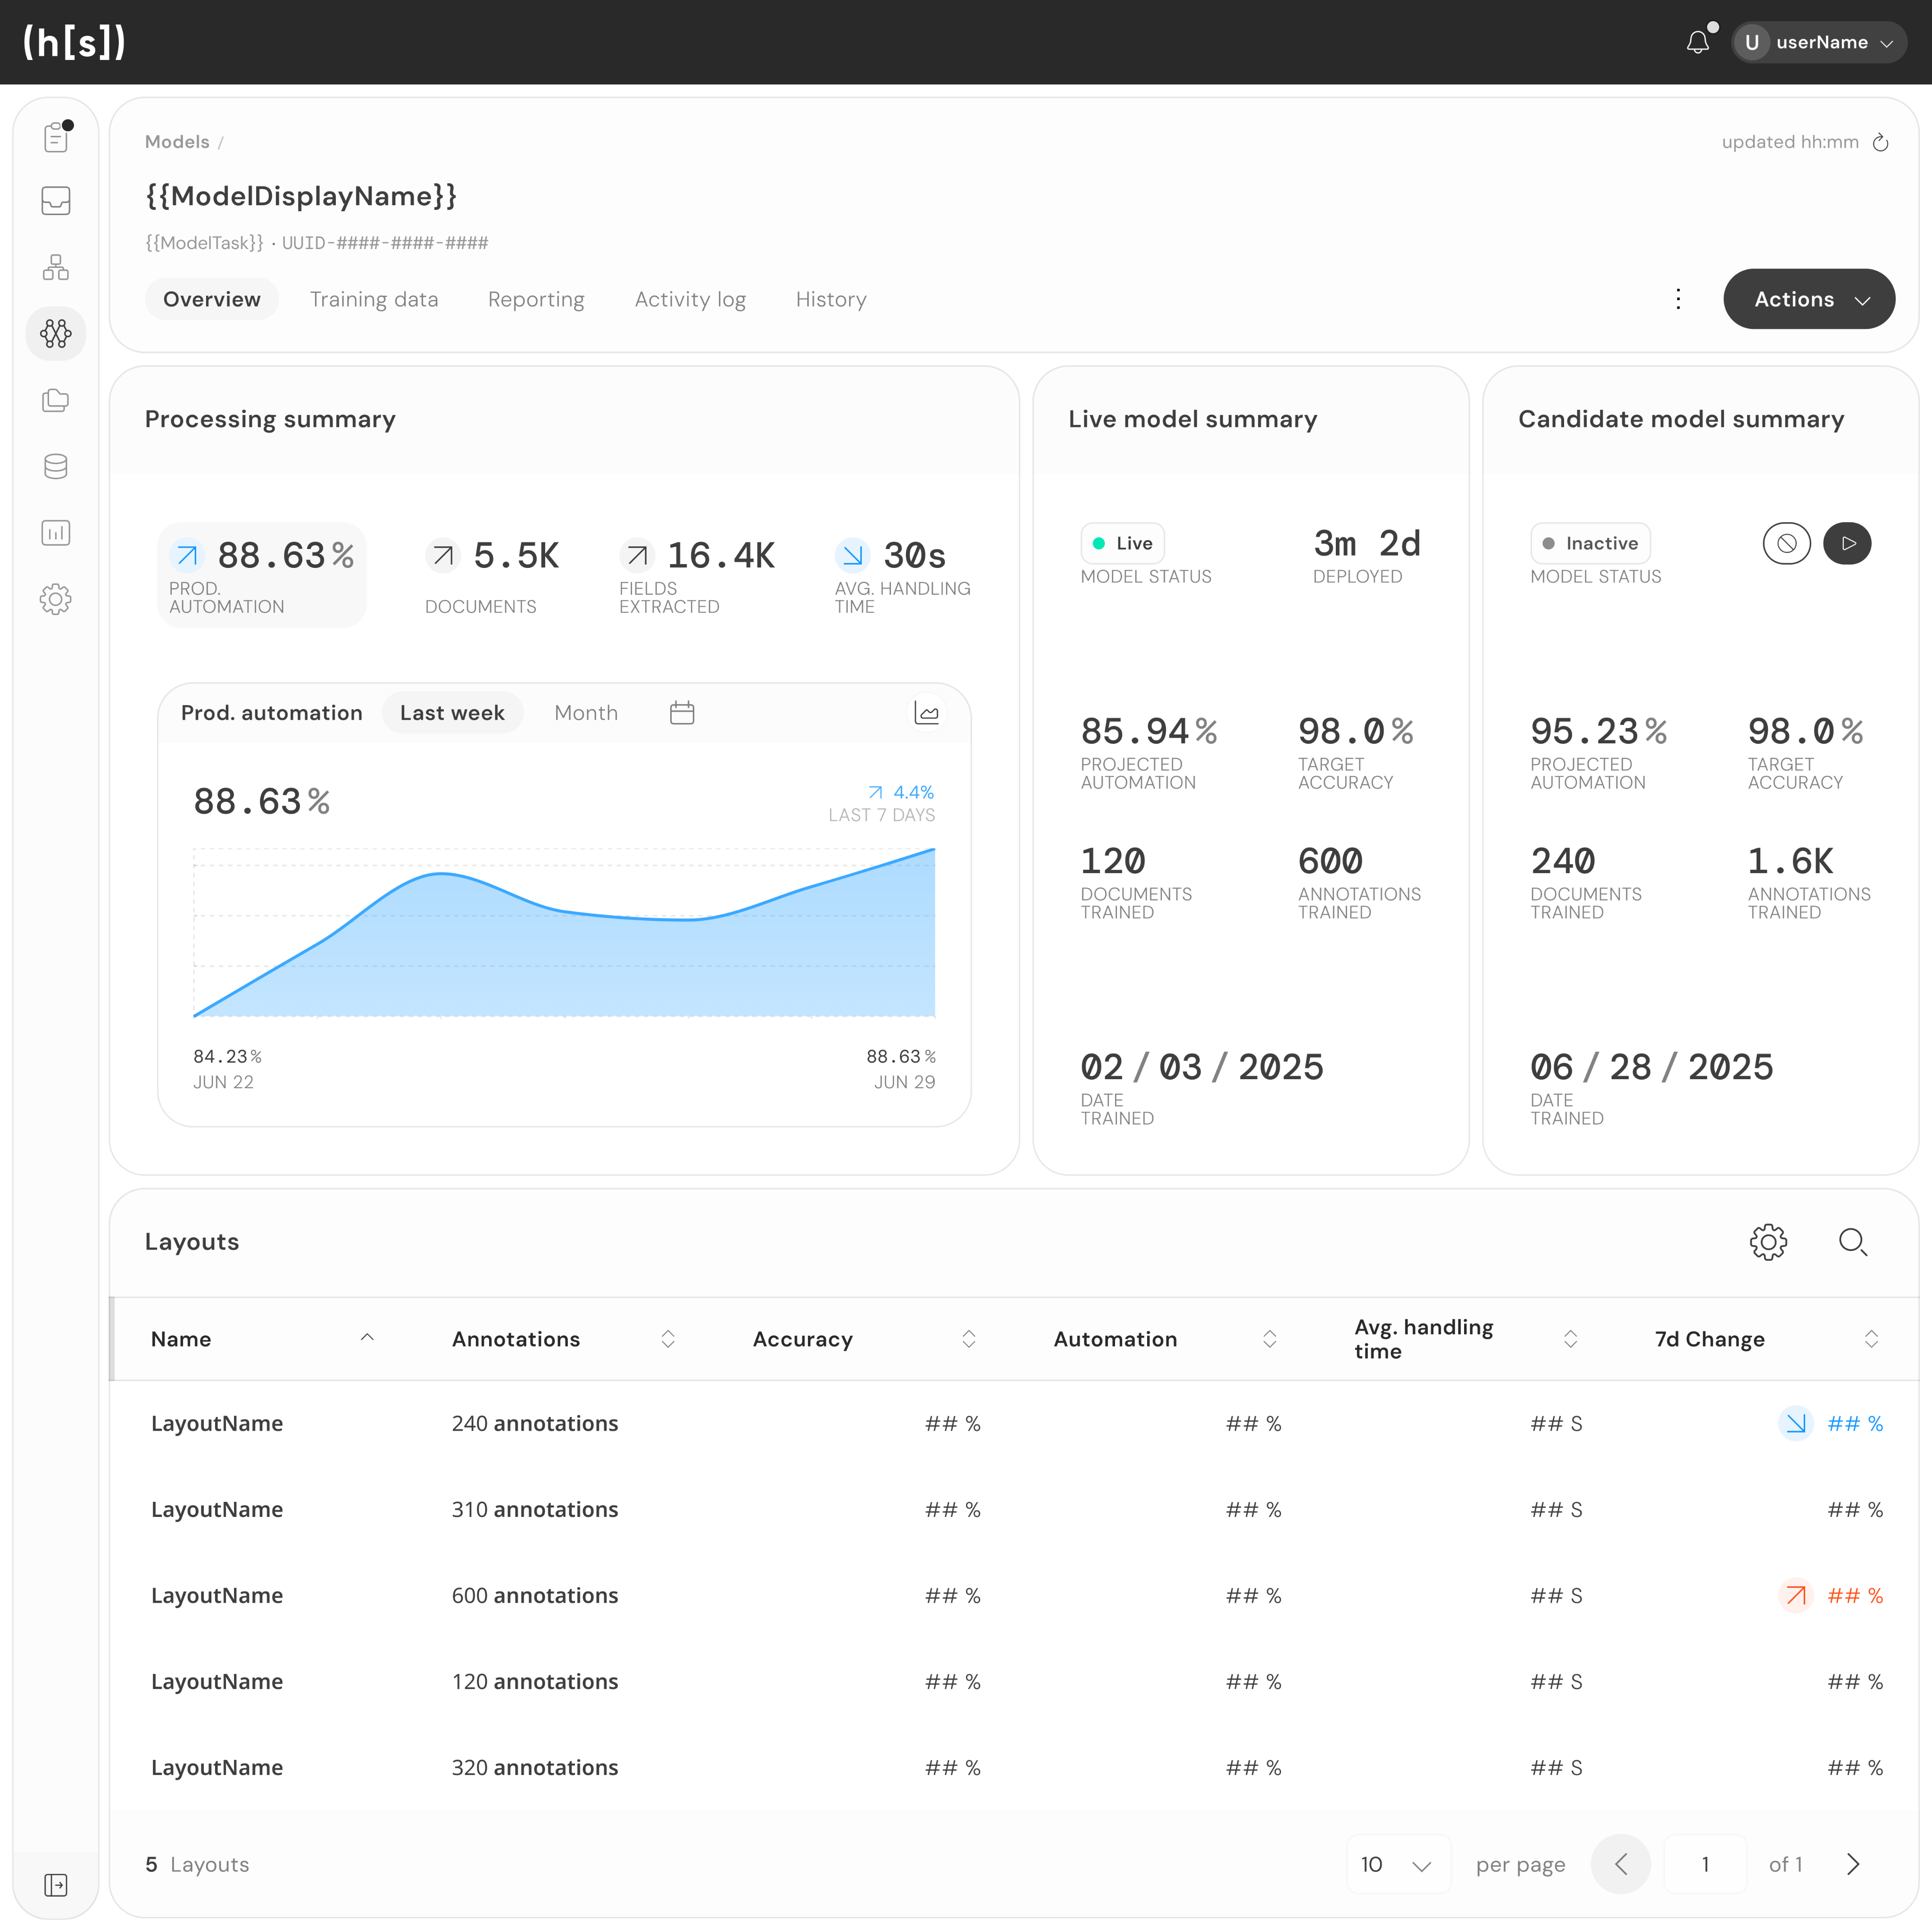The image size is (1932, 1932).
Task: Toggle the chart view icon button
Action: [927, 713]
